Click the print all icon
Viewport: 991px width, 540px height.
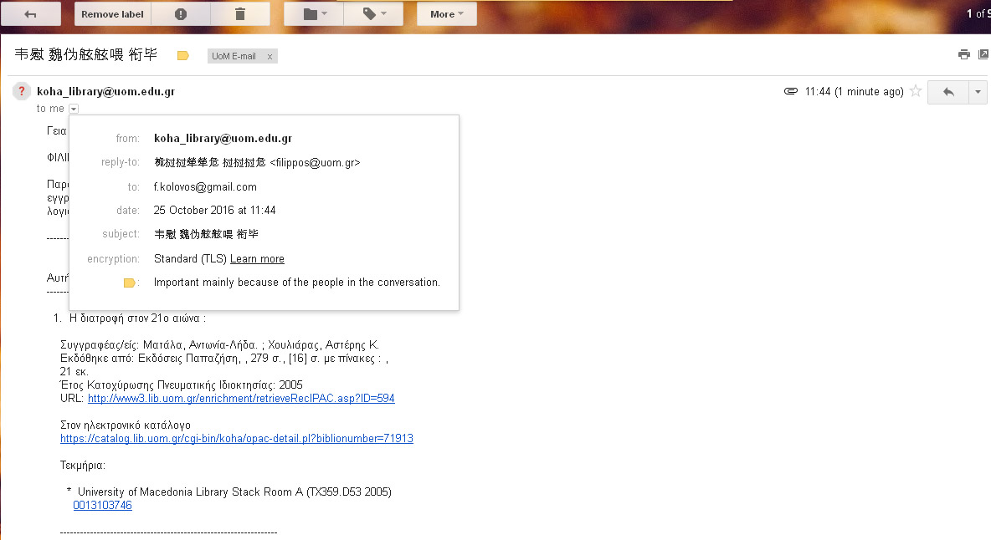pyautogui.click(x=963, y=54)
